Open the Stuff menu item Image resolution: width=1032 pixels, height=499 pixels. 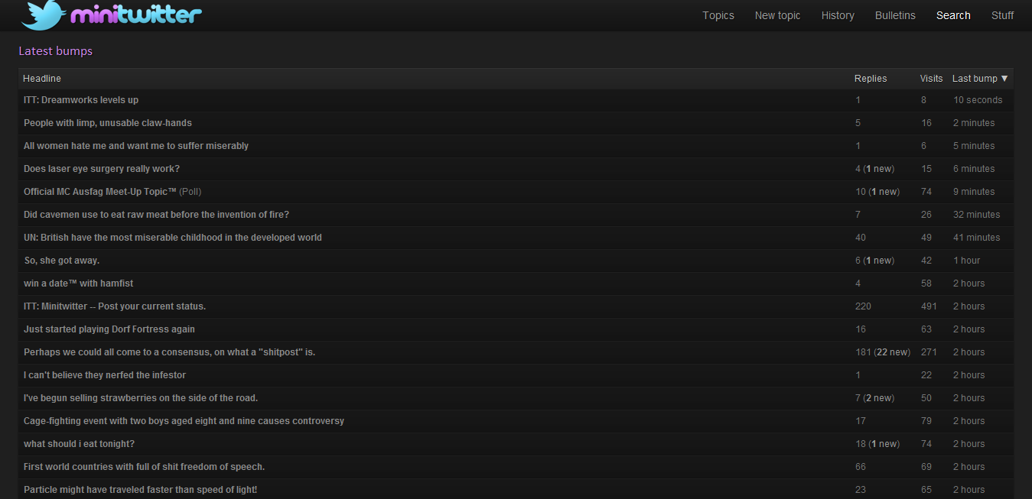point(1002,15)
